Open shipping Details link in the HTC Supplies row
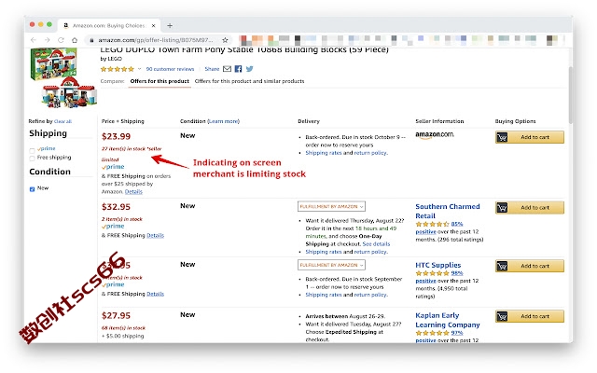This screenshot has width=597, height=373. click(156, 294)
